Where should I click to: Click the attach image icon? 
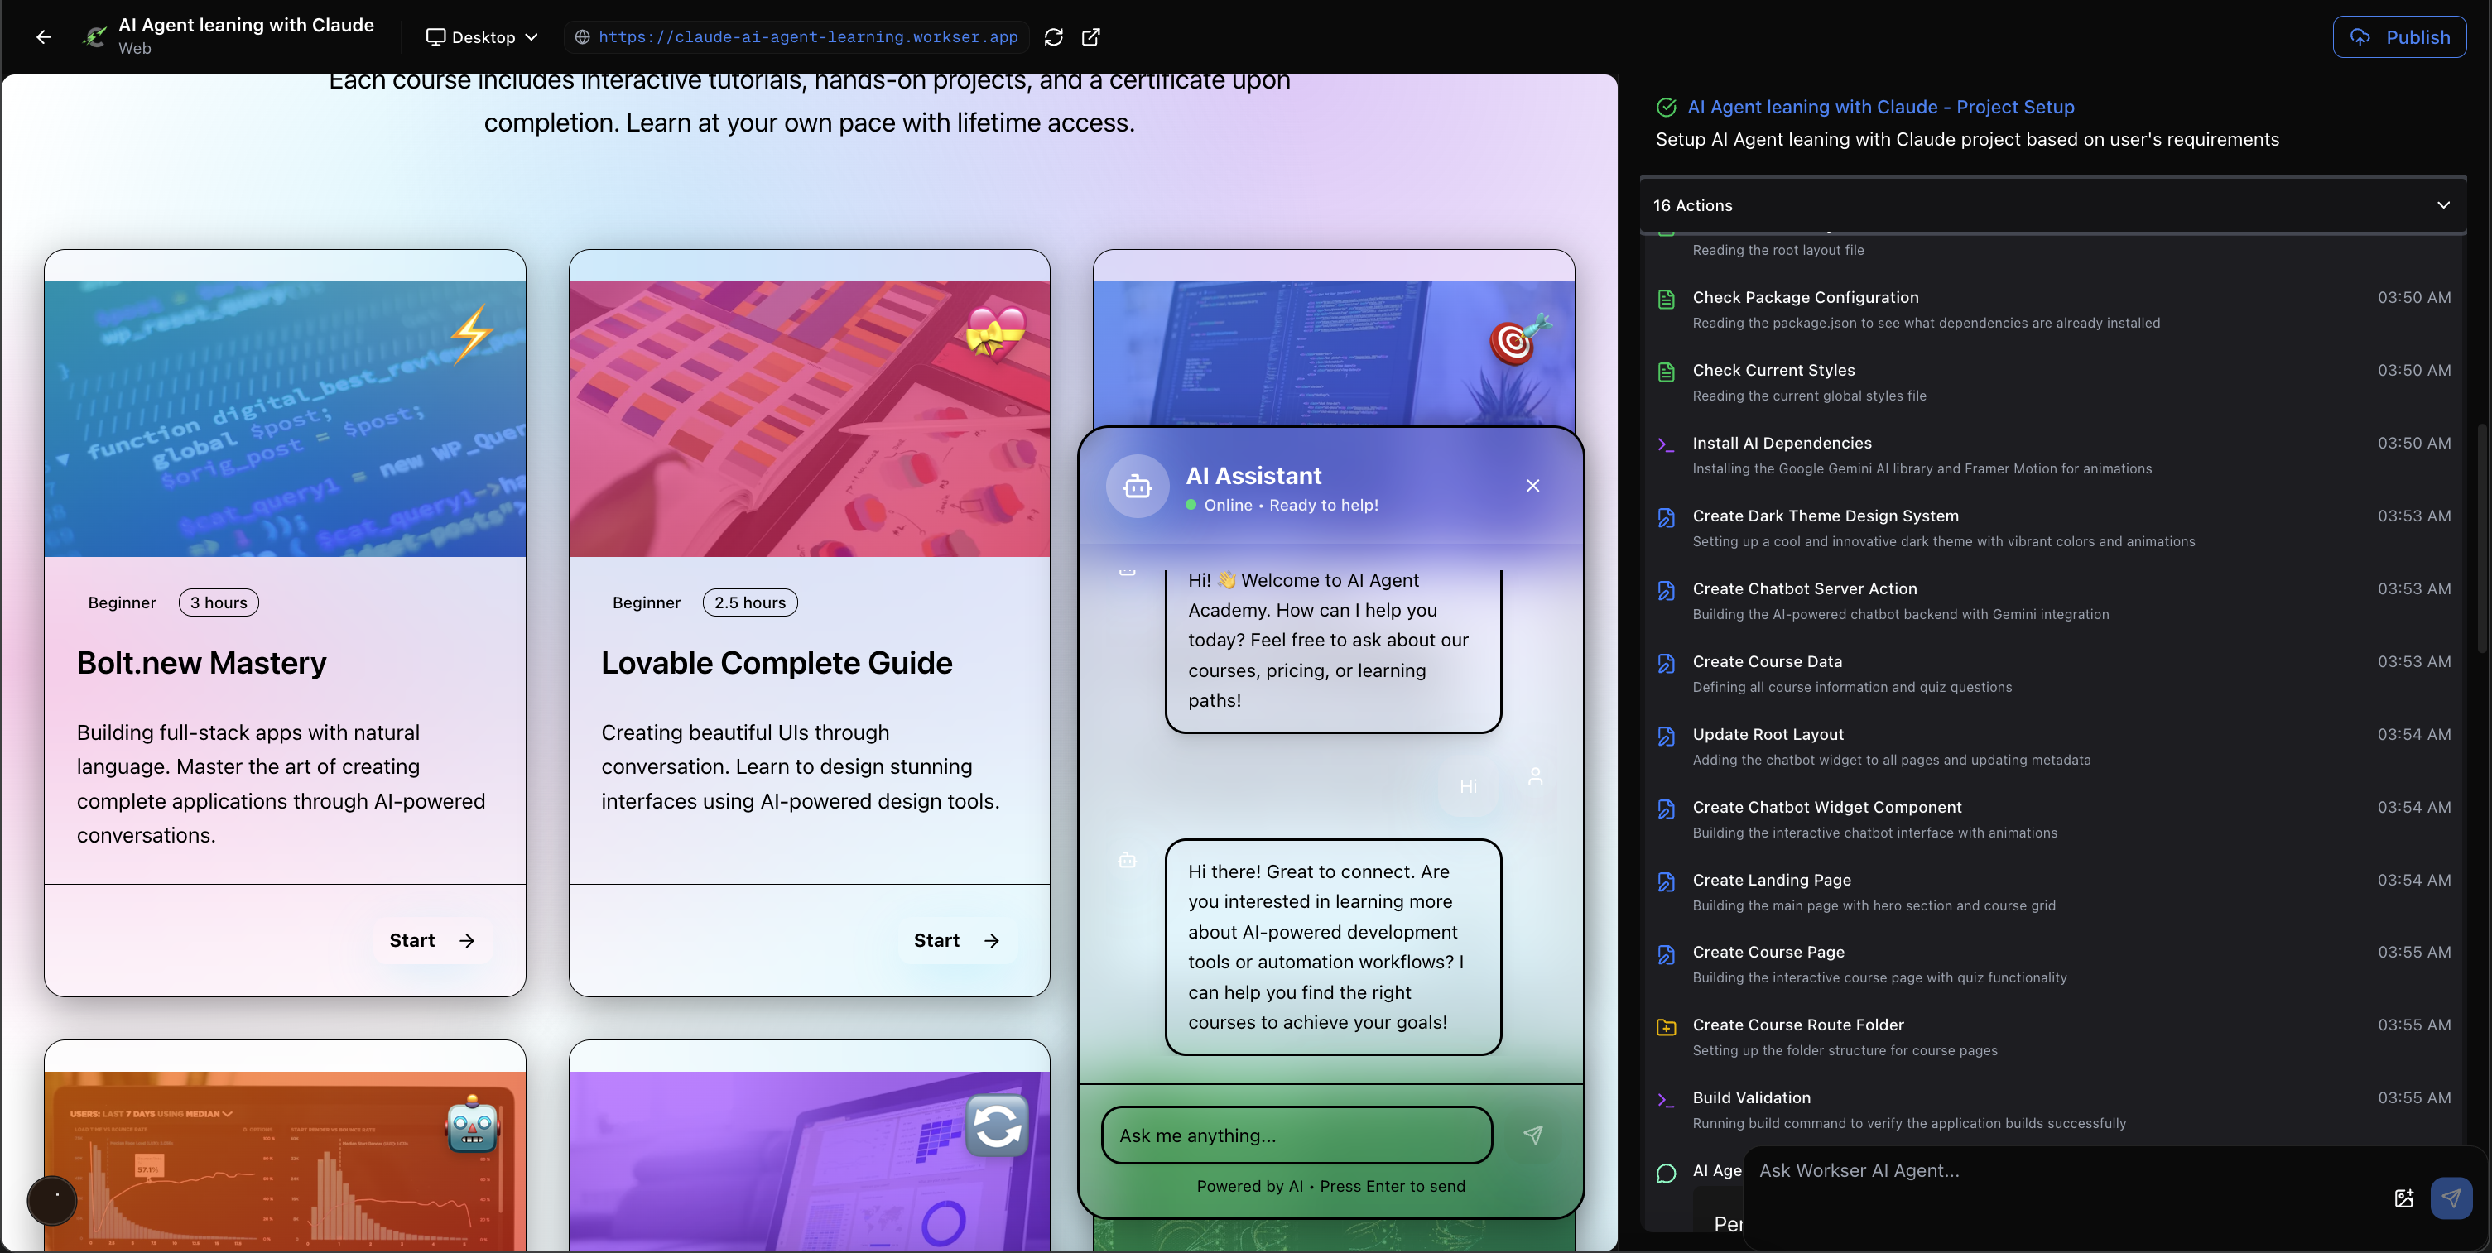click(2404, 1198)
